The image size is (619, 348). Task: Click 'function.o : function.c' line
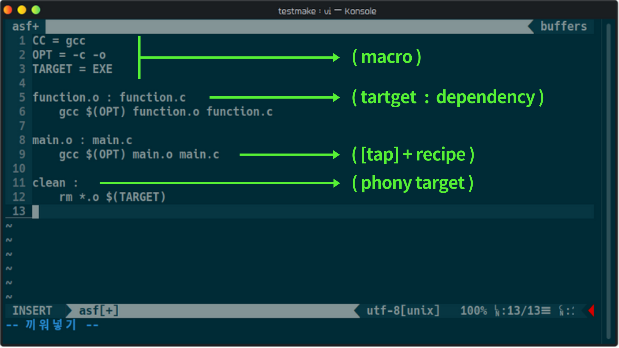point(109,98)
